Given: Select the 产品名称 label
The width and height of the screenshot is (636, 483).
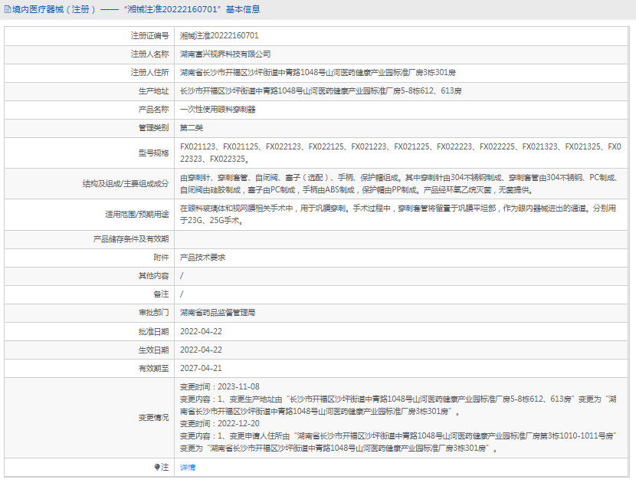Looking at the screenshot, I should click(x=154, y=109).
